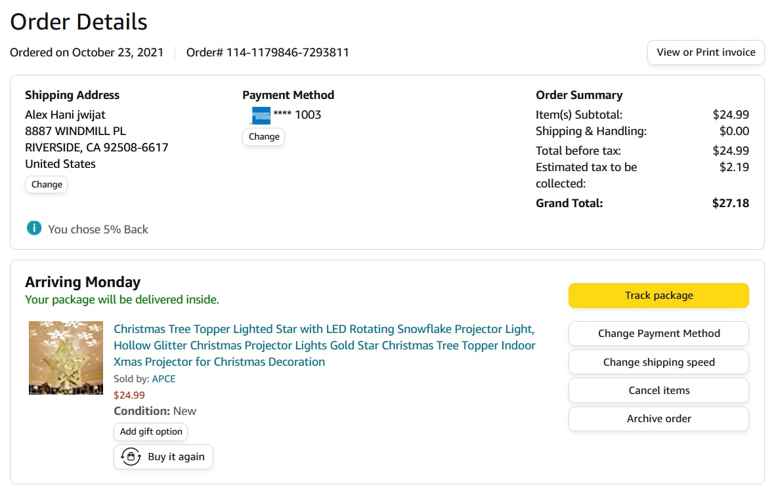
Task: Select Change shipping speed
Action: pyautogui.click(x=658, y=362)
